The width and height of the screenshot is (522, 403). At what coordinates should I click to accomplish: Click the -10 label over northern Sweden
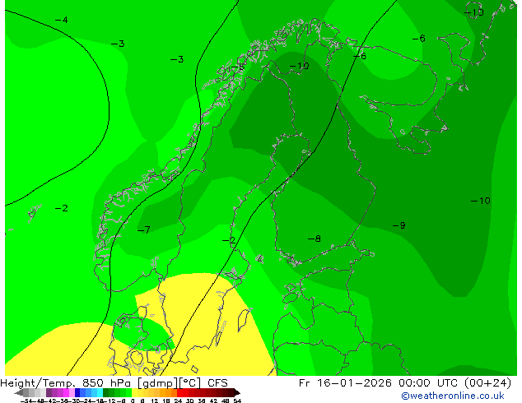pyautogui.click(x=299, y=66)
